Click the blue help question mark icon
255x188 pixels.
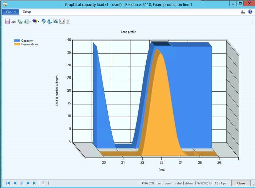[x=250, y=12]
